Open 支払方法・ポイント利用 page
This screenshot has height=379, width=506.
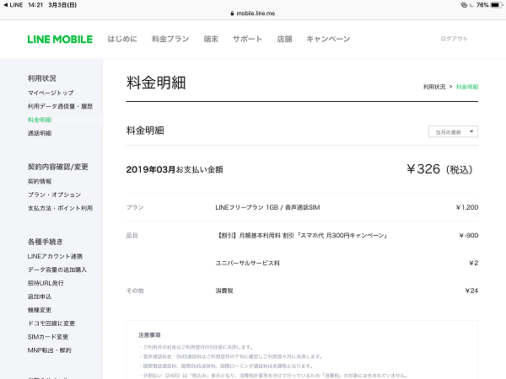tap(61, 208)
